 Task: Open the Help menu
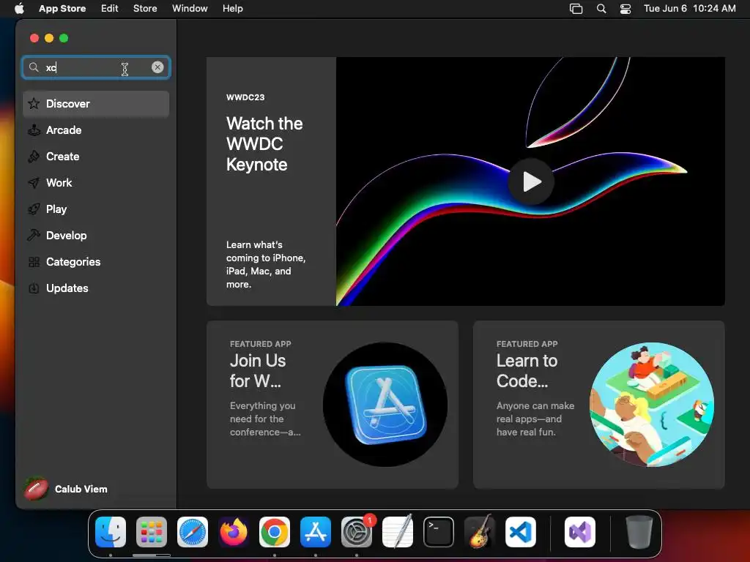[x=232, y=8]
